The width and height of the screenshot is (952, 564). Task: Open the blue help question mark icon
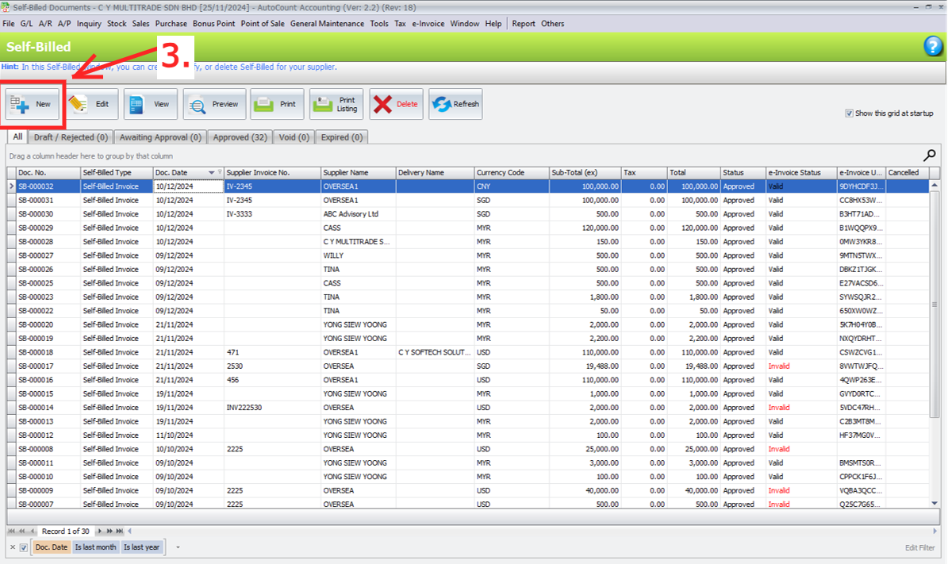coord(933,47)
